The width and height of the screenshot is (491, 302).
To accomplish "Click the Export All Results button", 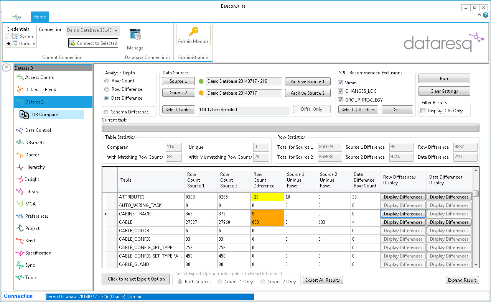I will [x=323, y=280].
